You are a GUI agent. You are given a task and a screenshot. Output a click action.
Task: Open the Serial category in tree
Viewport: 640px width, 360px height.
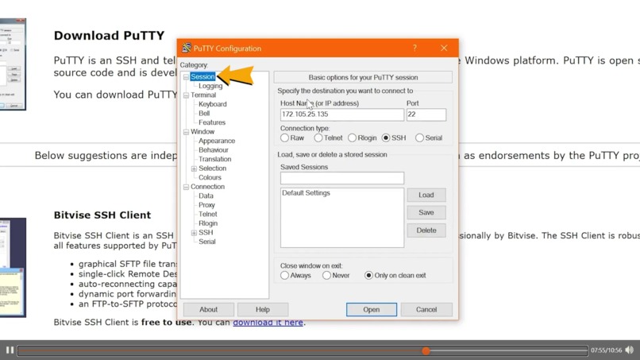[207, 242]
